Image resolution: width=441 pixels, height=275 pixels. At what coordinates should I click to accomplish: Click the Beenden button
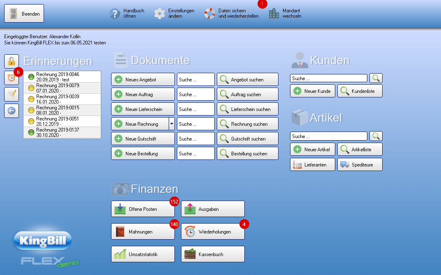[x=24, y=14]
